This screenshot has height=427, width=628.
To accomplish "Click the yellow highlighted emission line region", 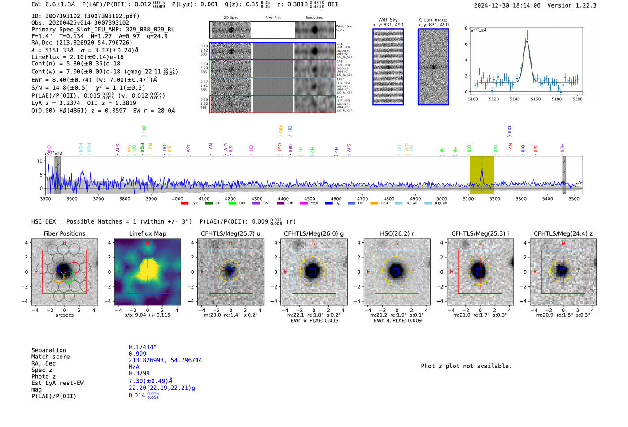I will click(482, 175).
